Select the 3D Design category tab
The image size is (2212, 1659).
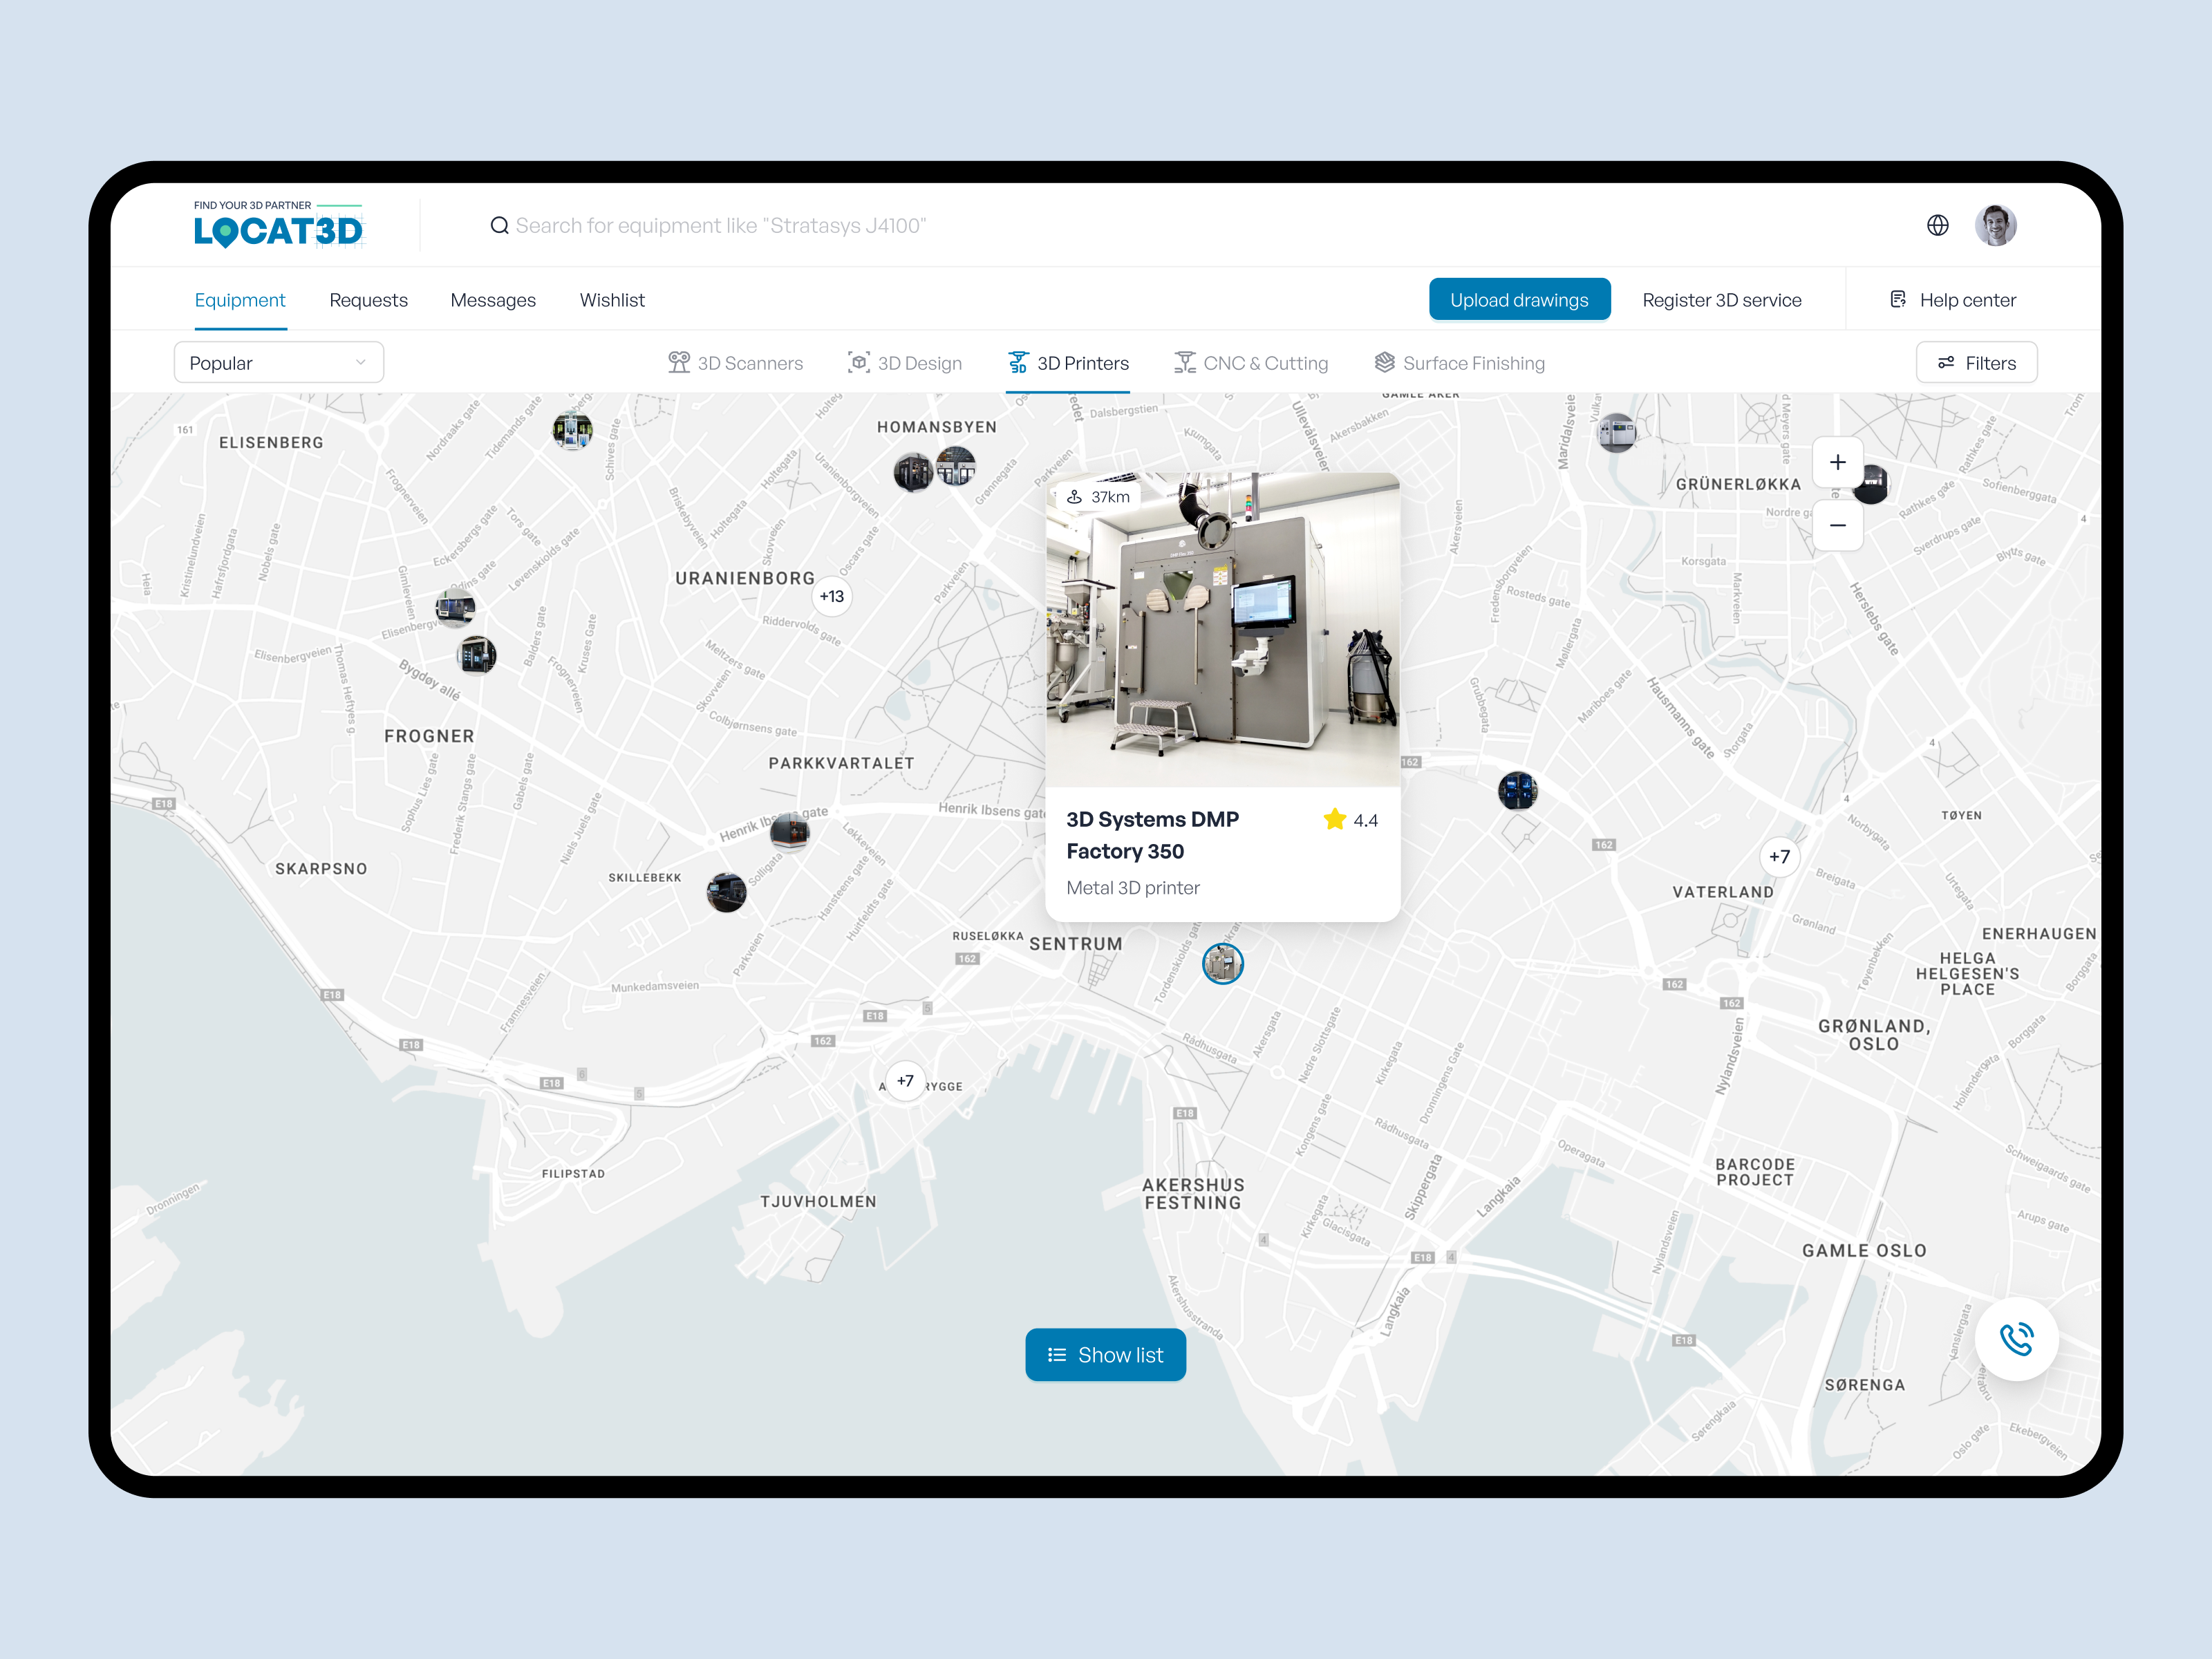click(x=904, y=363)
